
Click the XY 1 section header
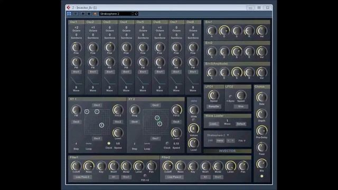pyautogui.click(x=97, y=99)
